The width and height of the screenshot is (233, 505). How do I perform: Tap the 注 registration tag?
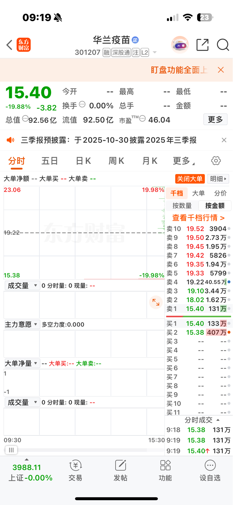tap(135, 52)
